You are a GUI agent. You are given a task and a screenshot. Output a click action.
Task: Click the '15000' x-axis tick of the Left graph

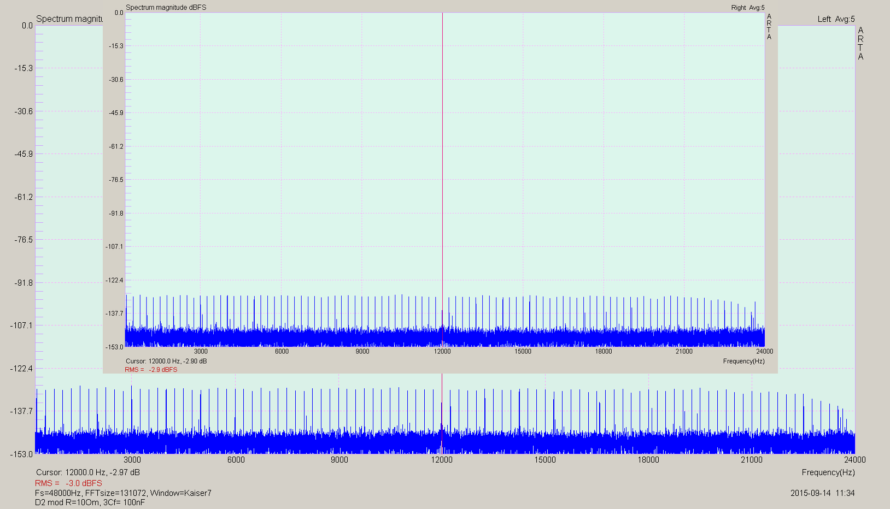[545, 460]
